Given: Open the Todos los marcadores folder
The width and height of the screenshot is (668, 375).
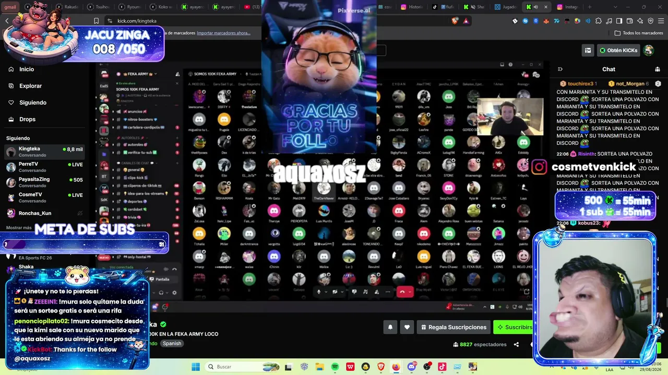Looking at the screenshot, I should click(x=639, y=33).
